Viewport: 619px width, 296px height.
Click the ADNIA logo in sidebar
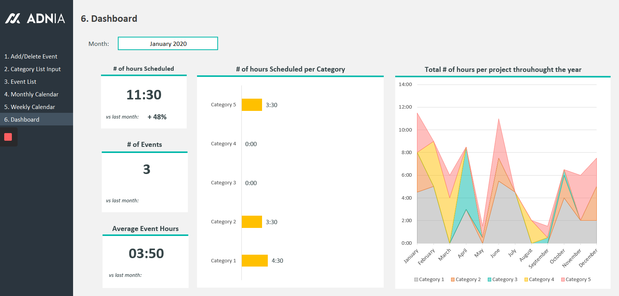point(35,18)
